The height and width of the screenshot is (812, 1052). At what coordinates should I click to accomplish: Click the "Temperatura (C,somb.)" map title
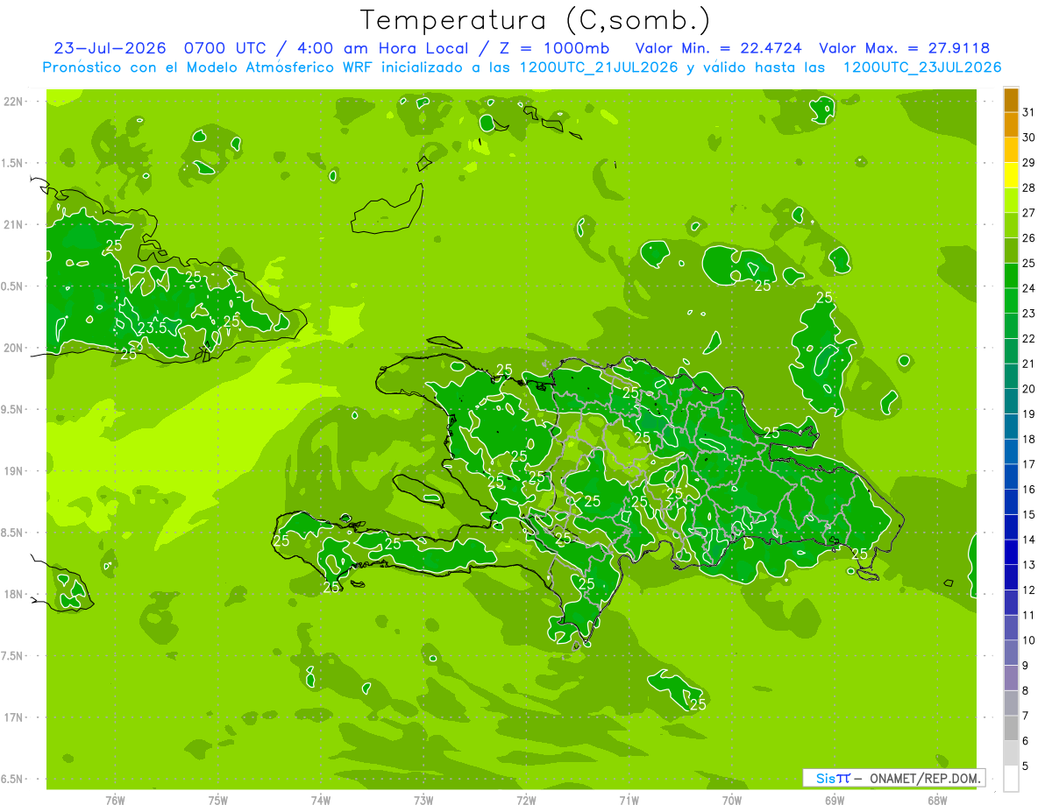click(x=535, y=19)
